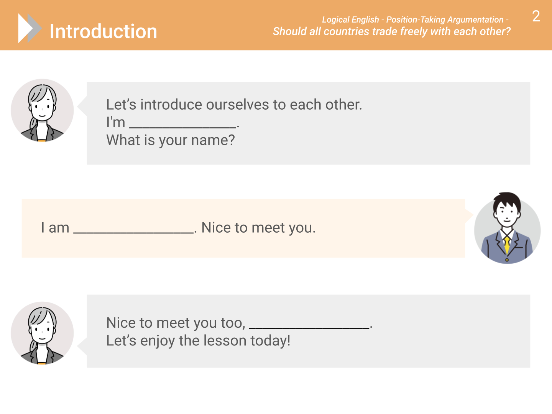Screen dimensions: 552x414
Task: Click the bottom gray speech bubble's pointer tail
Action: click(82, 346)
